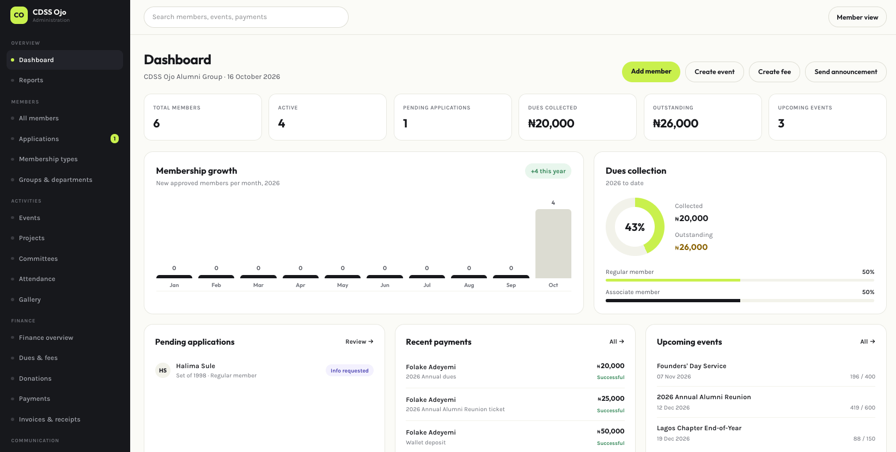The image size is (896, 452).
Task: Open Halima Sule's pending application
Action: point(264,370)
